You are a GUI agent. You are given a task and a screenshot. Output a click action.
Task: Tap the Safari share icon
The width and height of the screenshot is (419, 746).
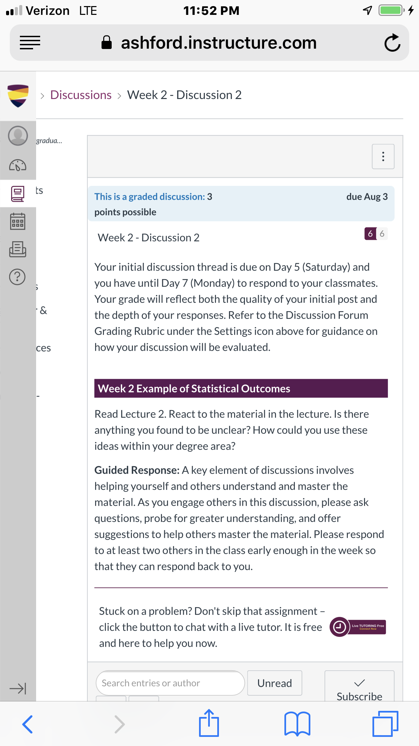pos(209,723)
